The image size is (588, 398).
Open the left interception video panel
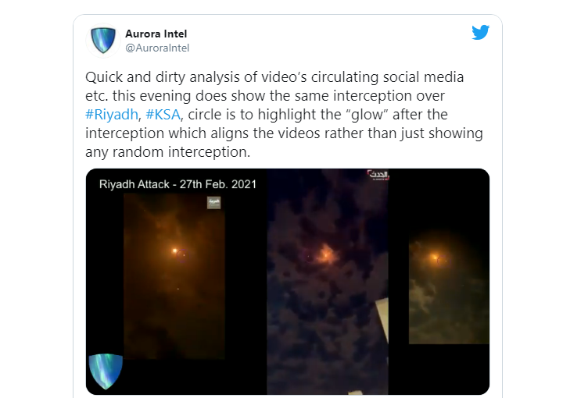[174, 276]
